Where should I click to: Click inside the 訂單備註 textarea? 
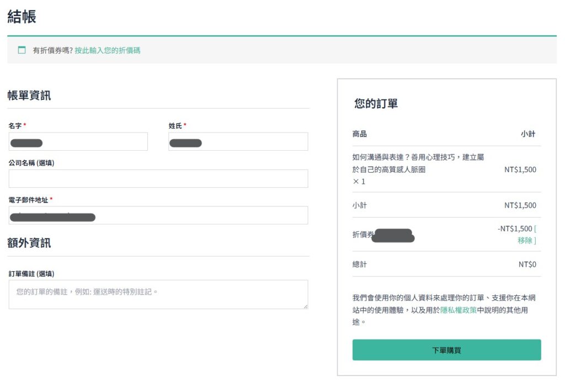coord(158,294)
